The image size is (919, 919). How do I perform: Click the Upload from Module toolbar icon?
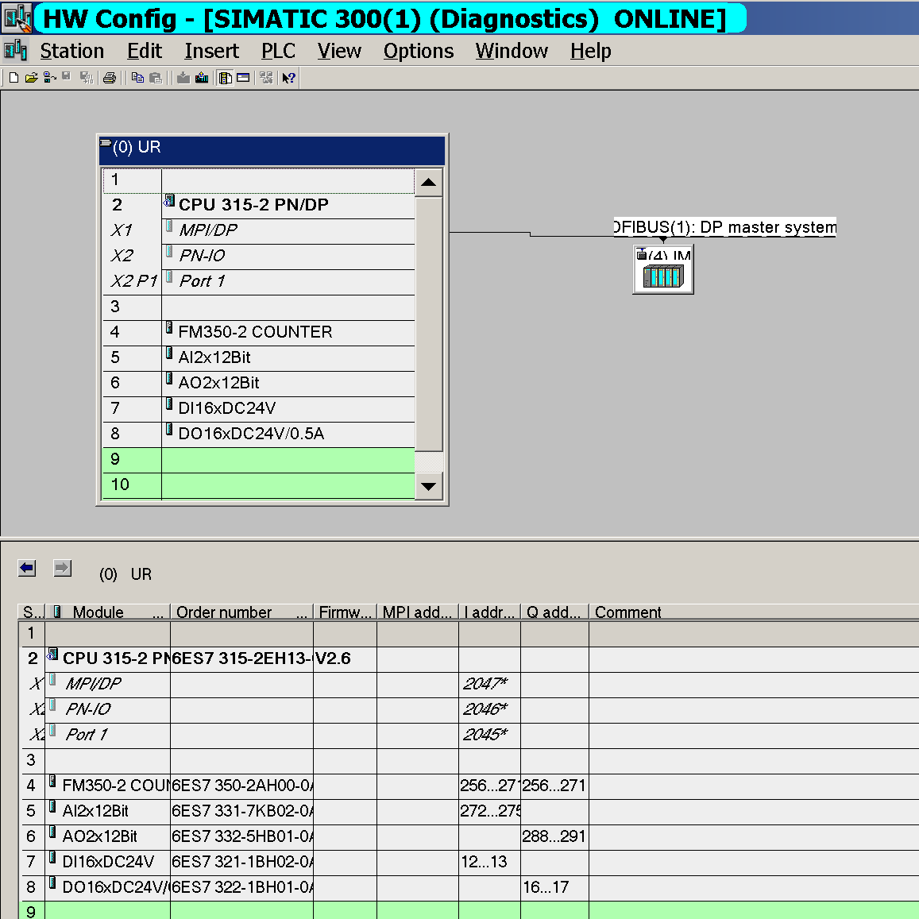202,78
